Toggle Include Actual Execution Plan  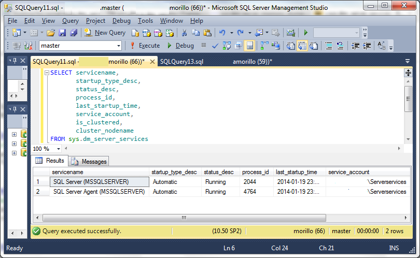(264, 46)
